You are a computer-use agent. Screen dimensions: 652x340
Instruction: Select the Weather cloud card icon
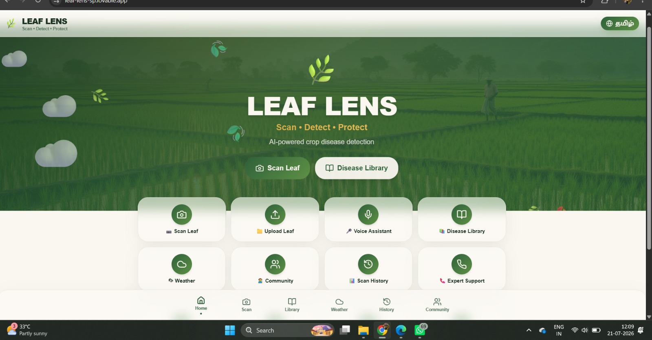[182, 264]
